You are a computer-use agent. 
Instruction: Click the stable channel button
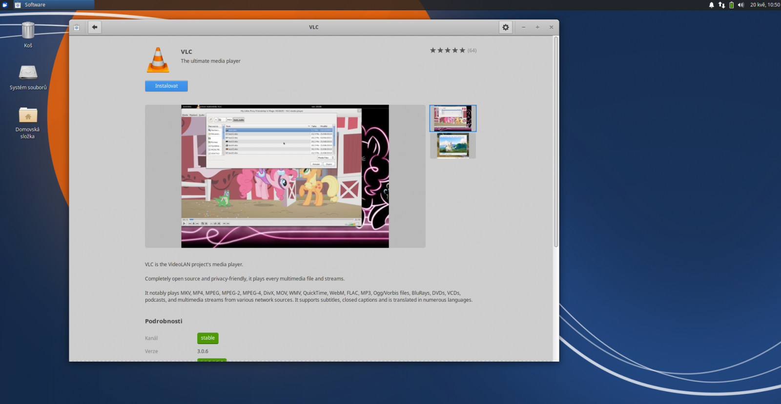tap(208, 338)
